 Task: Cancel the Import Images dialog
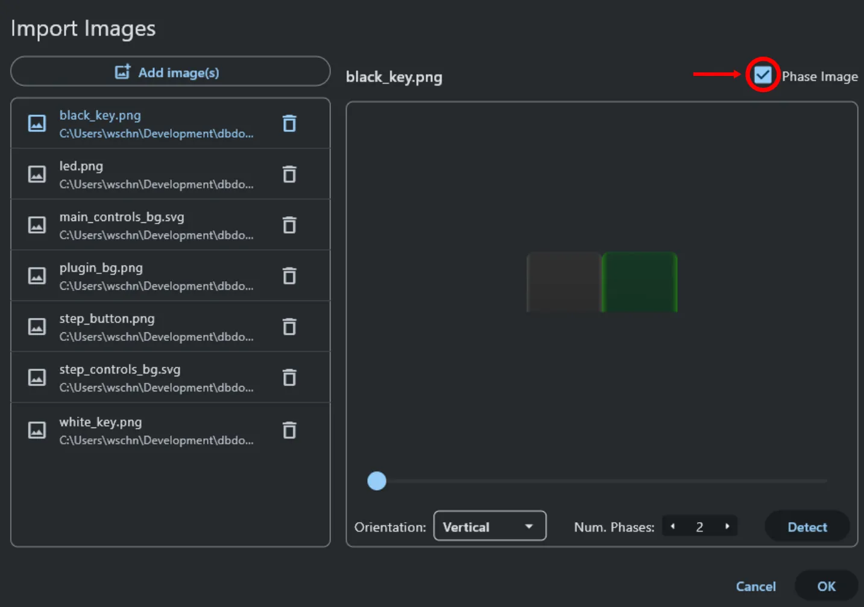tap(755, 587)
